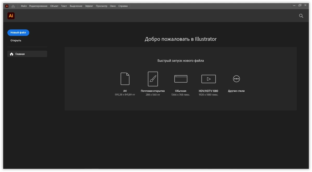The width and height of the screenshot is (312, 172).
Task: Click the large Ai application logo
Action: [x=11, y=16]
